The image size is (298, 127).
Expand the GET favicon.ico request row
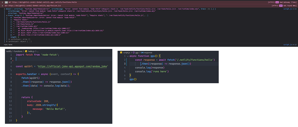pyautogui.click(x=2, y=6)
